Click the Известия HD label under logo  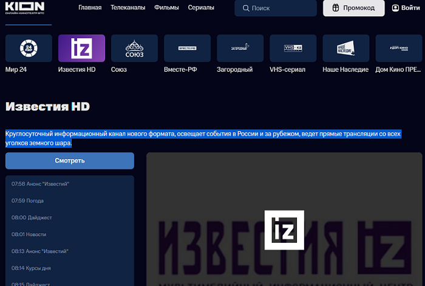pyautogui.click(x=76, y=69)
